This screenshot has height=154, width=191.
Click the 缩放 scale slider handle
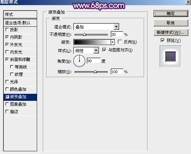[95, 72]
